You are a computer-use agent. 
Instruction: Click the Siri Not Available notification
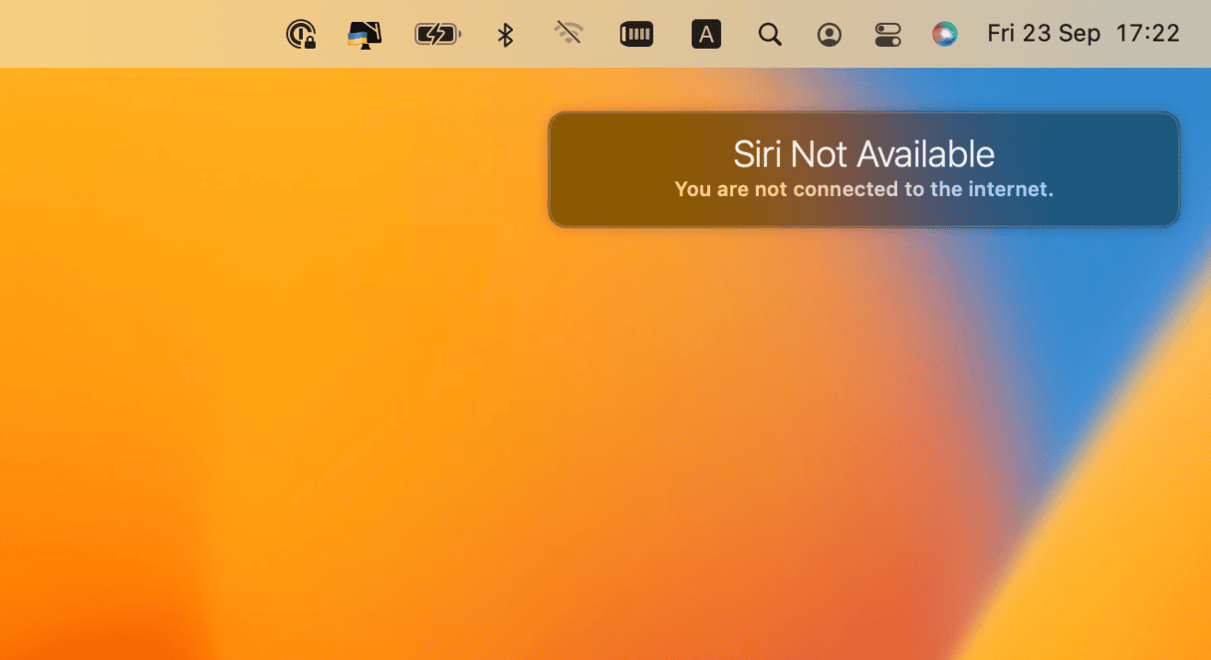pos(864,169)
